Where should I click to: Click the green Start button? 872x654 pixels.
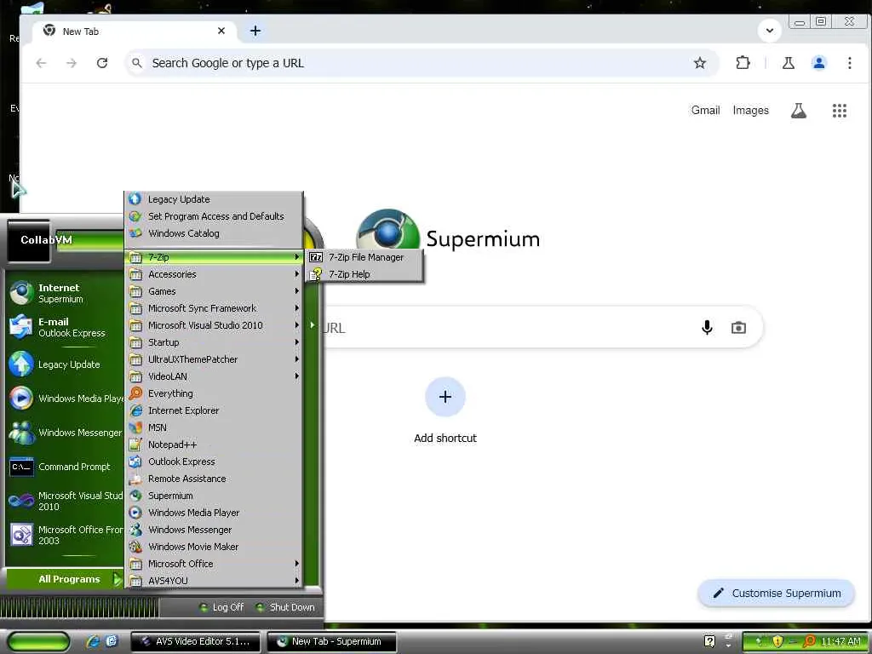(38, 642)
